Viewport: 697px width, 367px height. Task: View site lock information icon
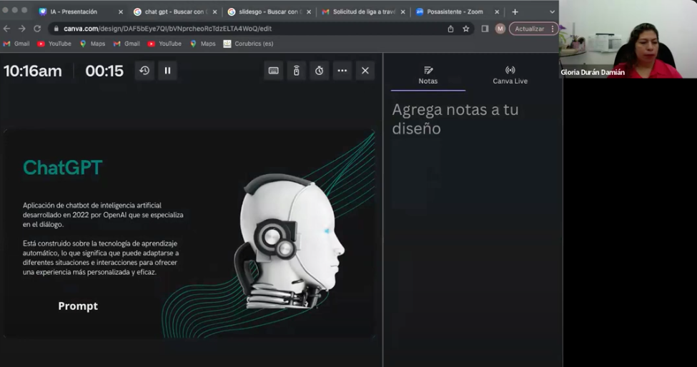tap(56, 29)
